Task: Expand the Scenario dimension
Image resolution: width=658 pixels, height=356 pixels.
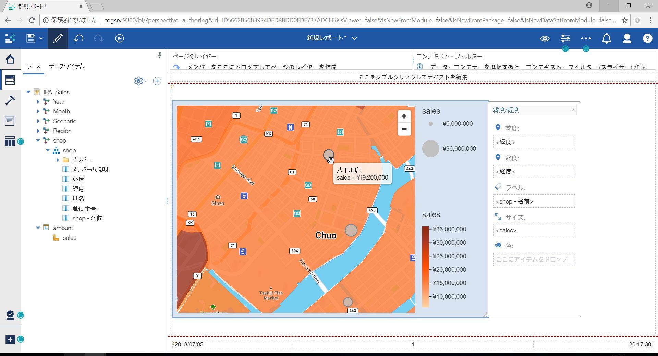Action: coord(38,121)
